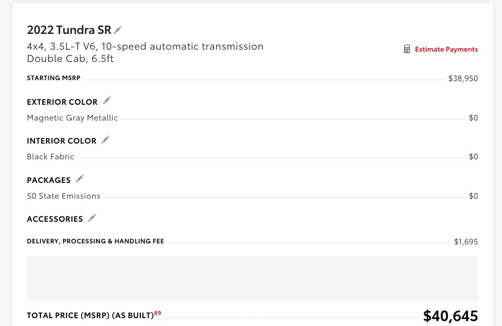The image size is (502, 326).
Task: Click the pencil icon beside Accessories
Action: 92,218
